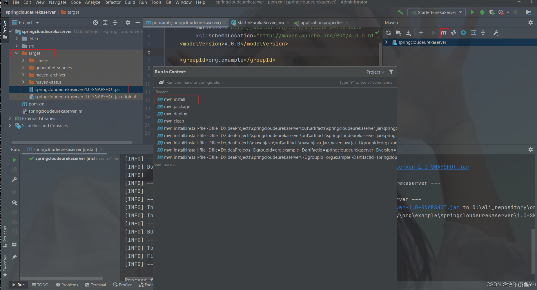Screen dimensions: 537x290
Task: Expand the src folder
Action: (x=17, y=46)
